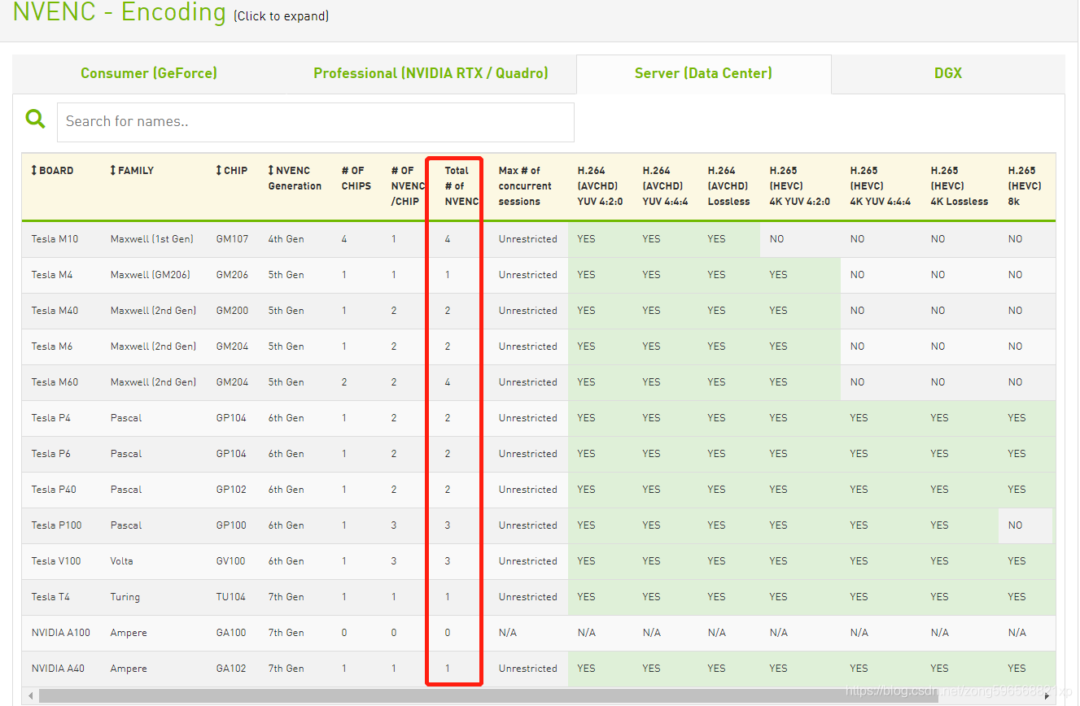Sort table by CHIP column header
The width and height of the screenshot is (1080, 706).
[x=232, y=171]
